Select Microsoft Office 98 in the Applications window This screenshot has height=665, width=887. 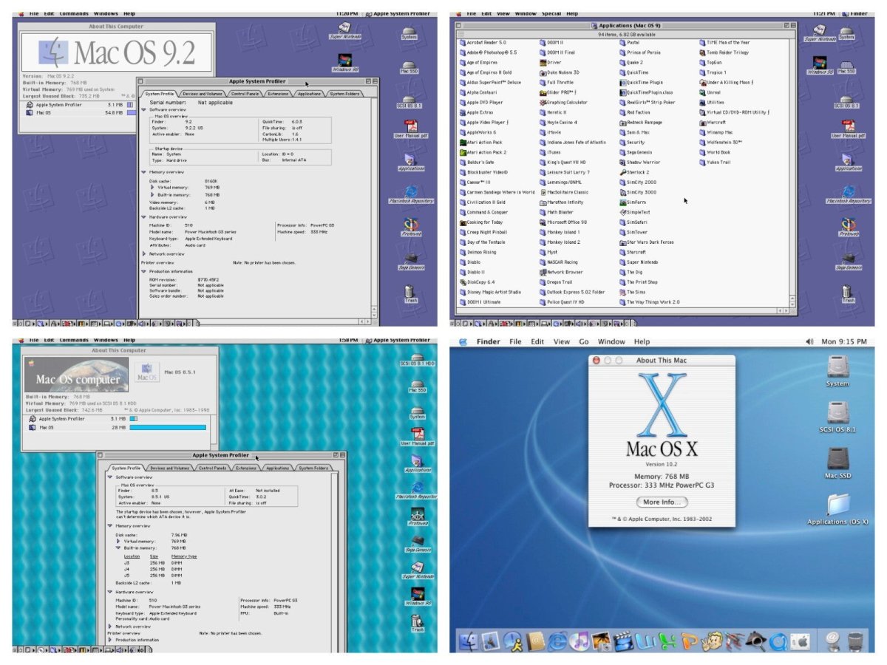[563, 222]
